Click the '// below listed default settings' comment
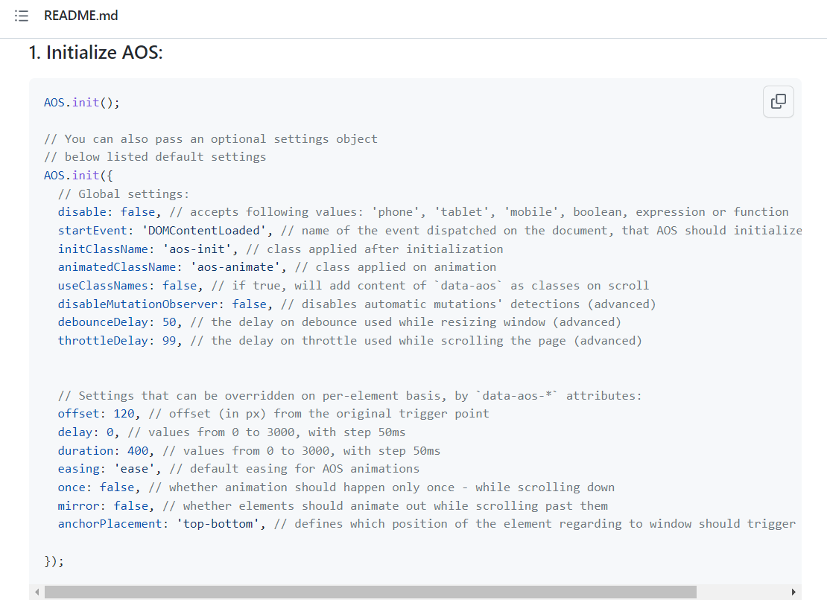The image size is (827, 614). coord(155,157)
